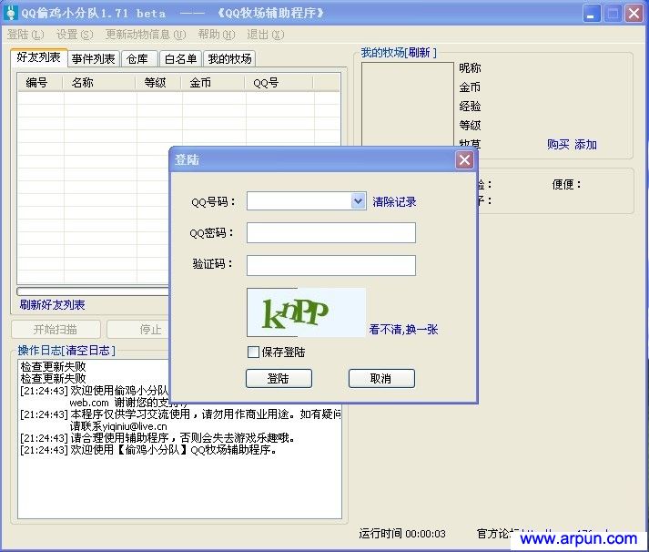Click log line 请合理使用辅助程序

click(158, 438)
